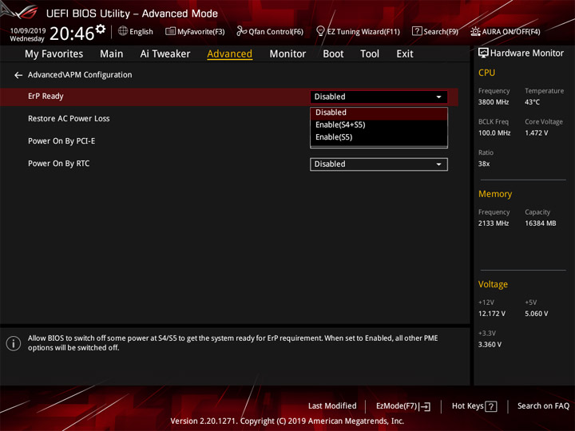
Task: Click the +3.3V reading 3.360 V
Action: point(490,345)
